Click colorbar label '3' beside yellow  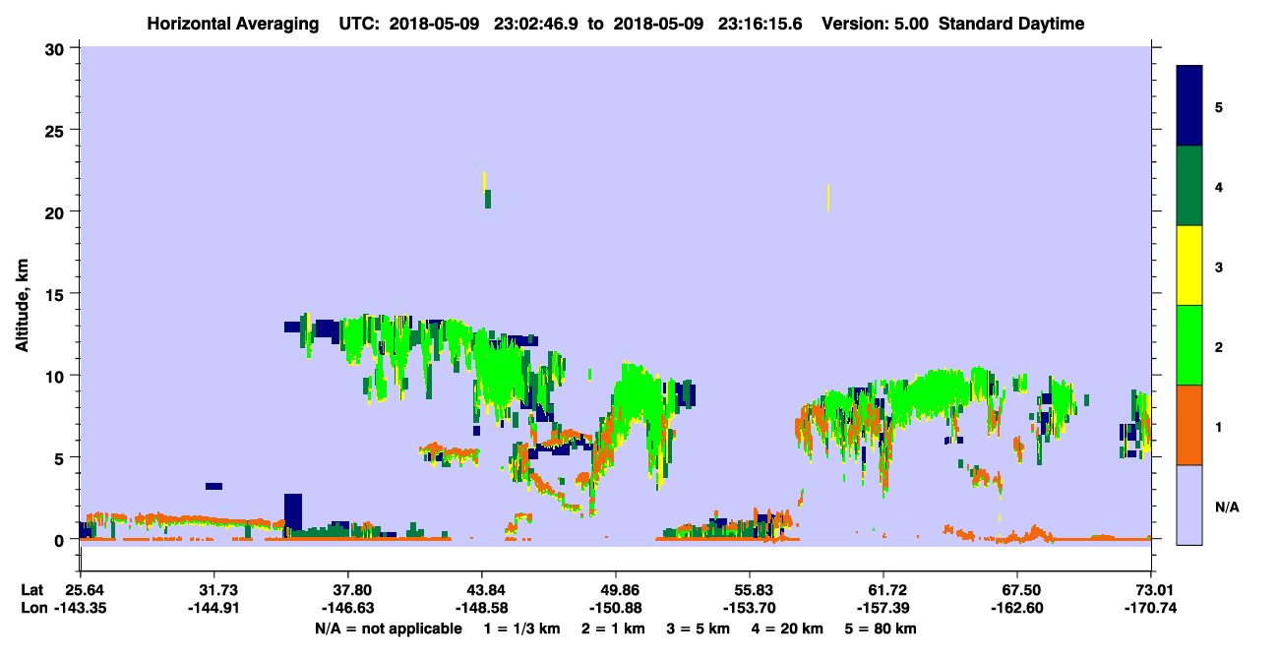(1219, 267)
